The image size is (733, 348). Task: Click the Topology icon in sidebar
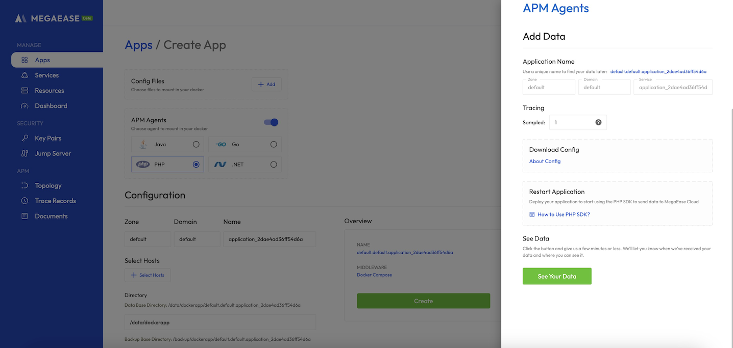click(25, 185)
